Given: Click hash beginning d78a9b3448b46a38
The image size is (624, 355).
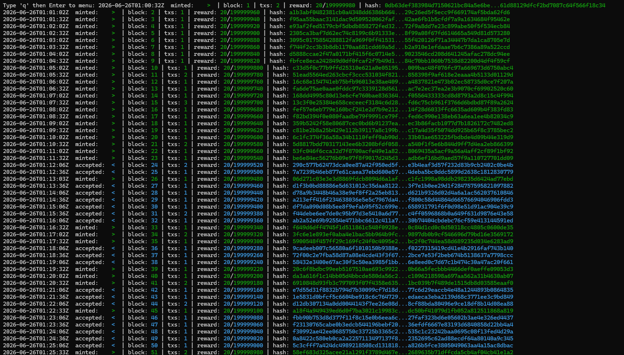Looking at the screenshot, I should coord(403,193).
